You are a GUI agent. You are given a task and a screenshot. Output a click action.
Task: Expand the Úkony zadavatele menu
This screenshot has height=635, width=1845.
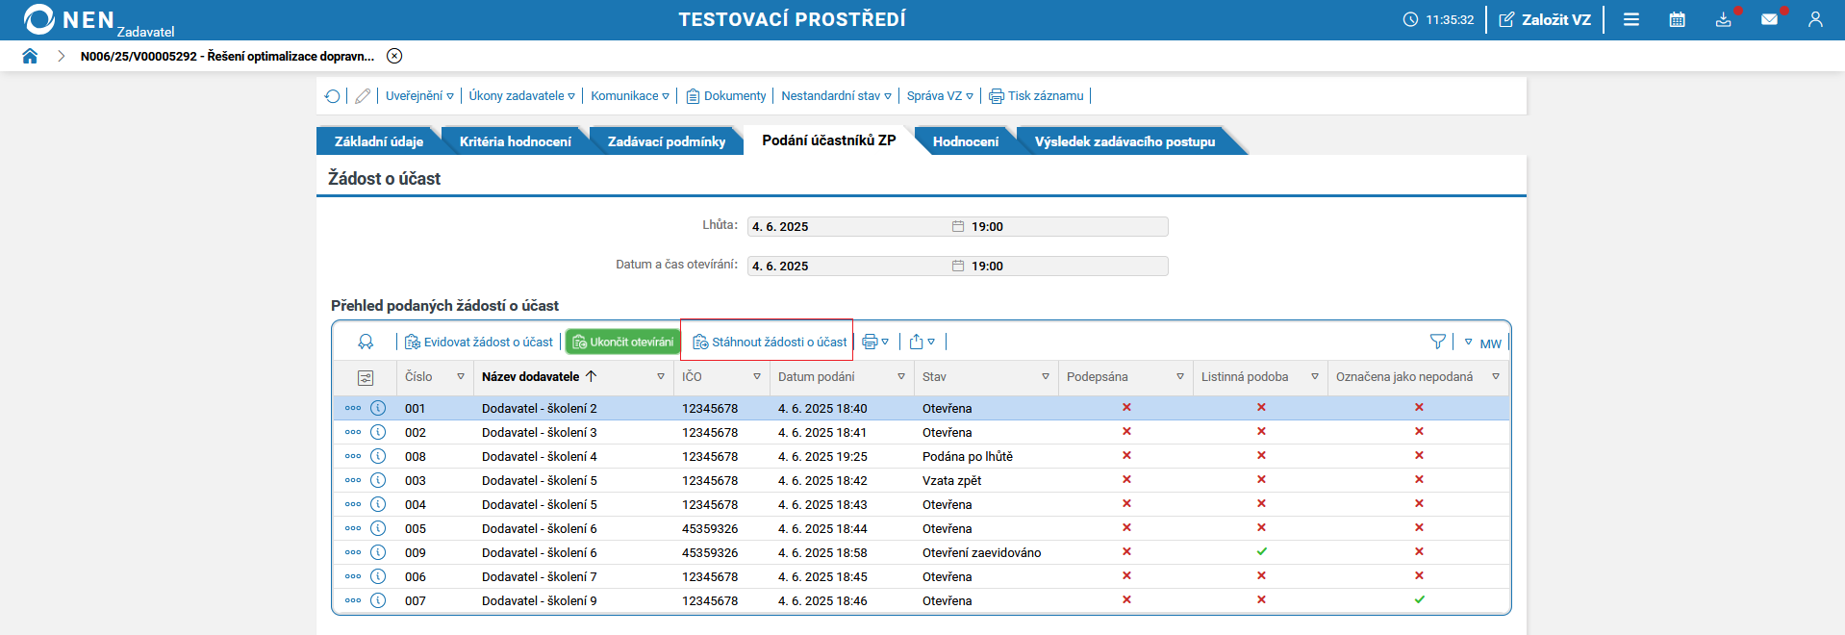pyautogui.click(x=521, y=96)
